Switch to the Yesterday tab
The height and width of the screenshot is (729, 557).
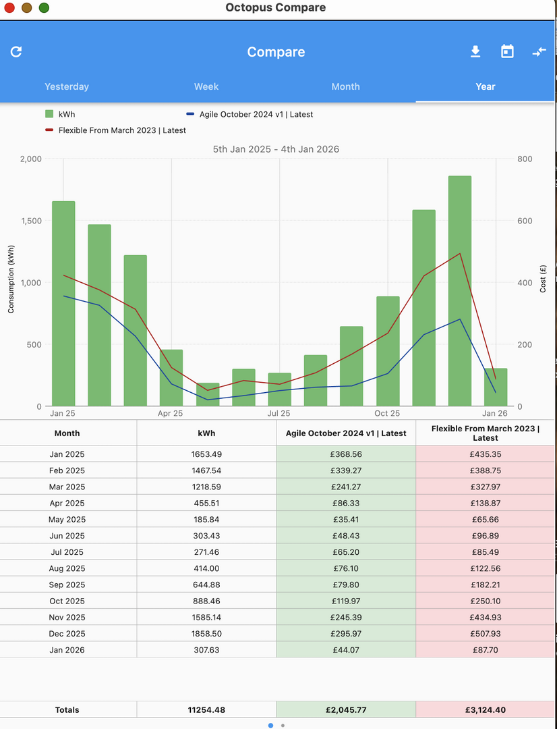[x=67, y=86]
